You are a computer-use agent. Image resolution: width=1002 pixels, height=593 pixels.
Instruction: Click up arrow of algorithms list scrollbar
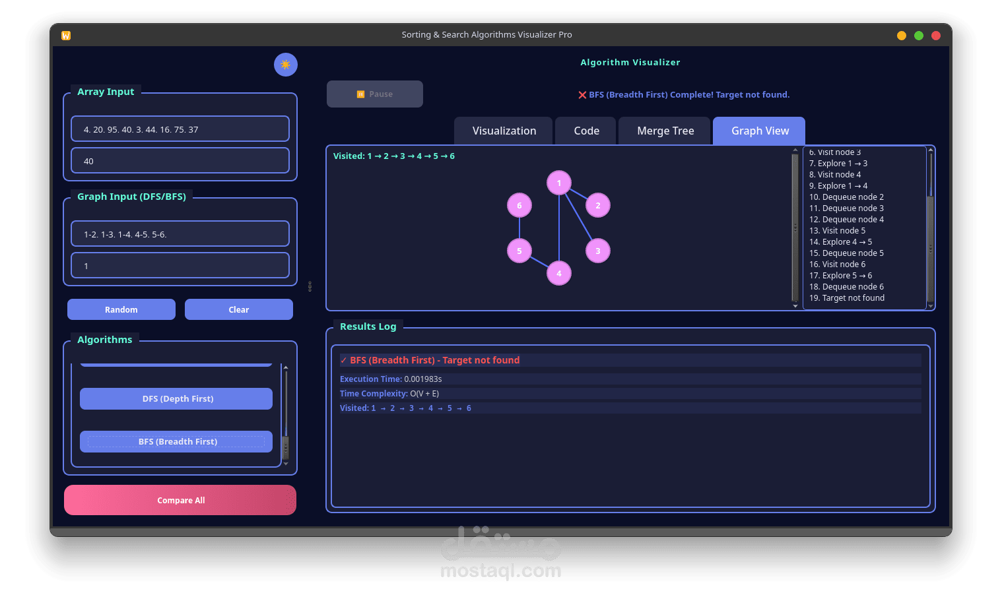point(286,367)
